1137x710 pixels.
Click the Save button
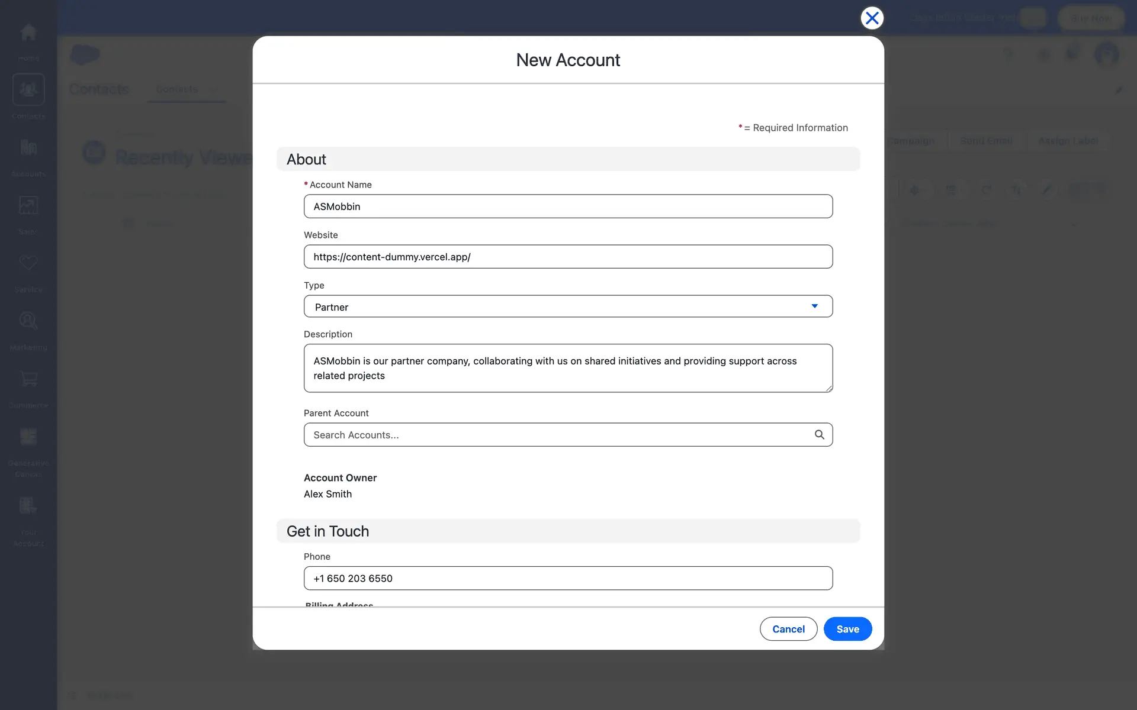click(847, 629)
